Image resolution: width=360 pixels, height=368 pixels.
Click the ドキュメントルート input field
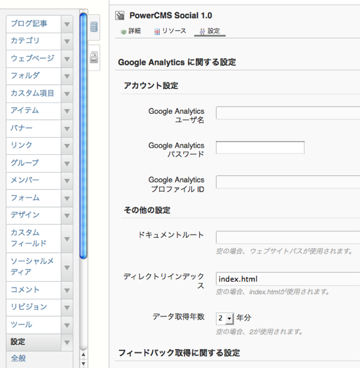coord(288,237)
